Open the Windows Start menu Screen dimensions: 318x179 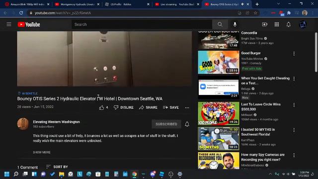tap(7, 174)
